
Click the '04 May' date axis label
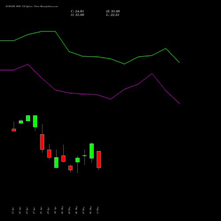click(62, 210)
